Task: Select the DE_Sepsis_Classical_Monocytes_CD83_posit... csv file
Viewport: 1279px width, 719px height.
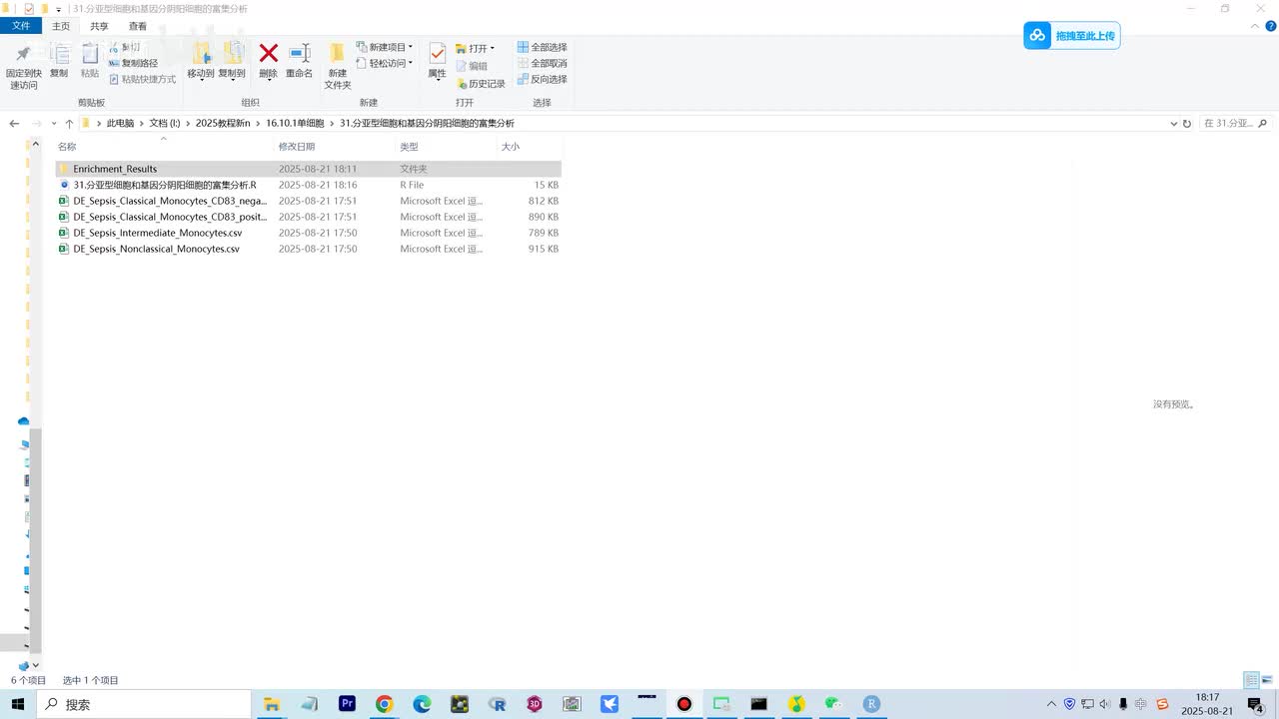Action: [x=308, y=217]
